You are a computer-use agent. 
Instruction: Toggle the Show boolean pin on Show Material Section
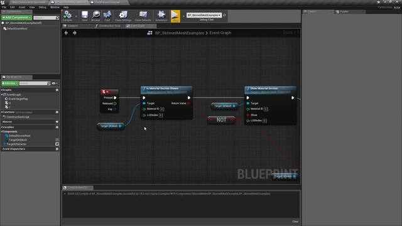coord(248,115)
